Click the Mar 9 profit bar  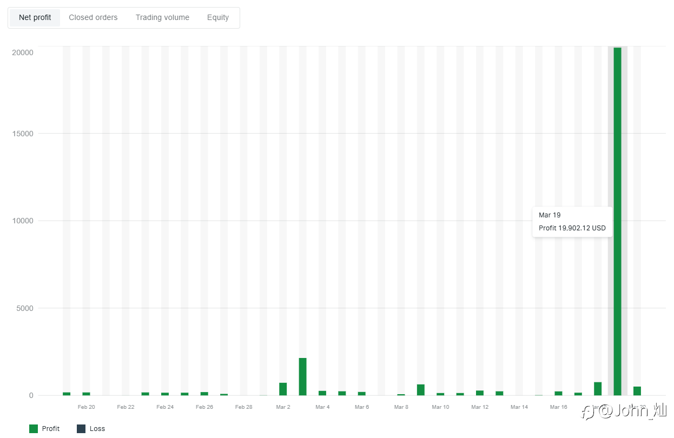click(421, 390)
